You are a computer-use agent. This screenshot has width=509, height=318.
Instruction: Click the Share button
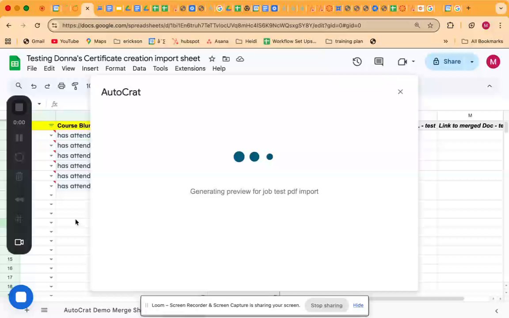click(x=446, y=61)
